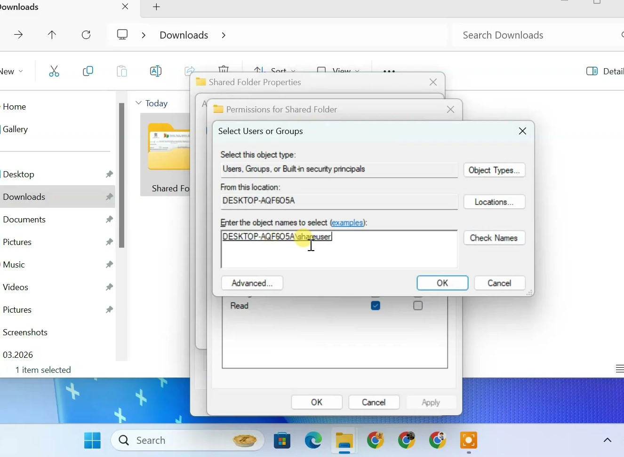Click the This PC monitor icon in address bar
624x457 pixels.
click(x=122, y=35)
